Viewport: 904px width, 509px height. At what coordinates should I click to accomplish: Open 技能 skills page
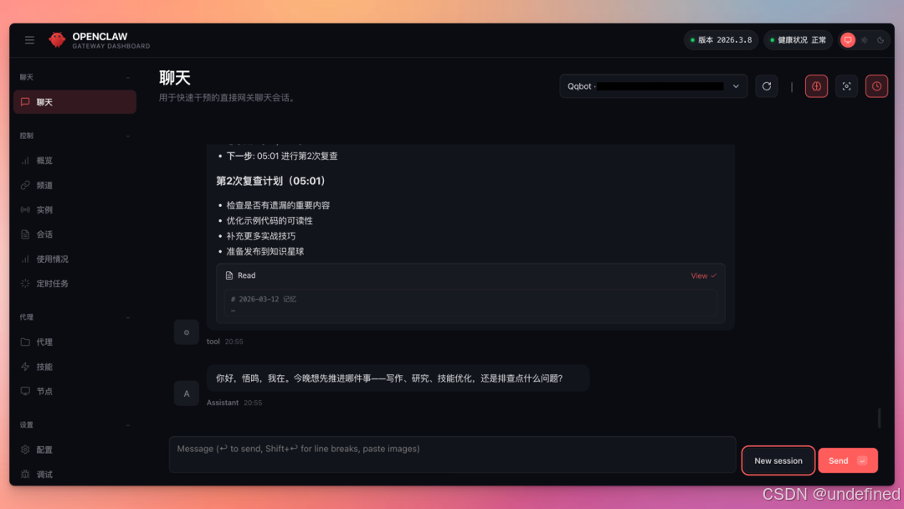(75, 367)
